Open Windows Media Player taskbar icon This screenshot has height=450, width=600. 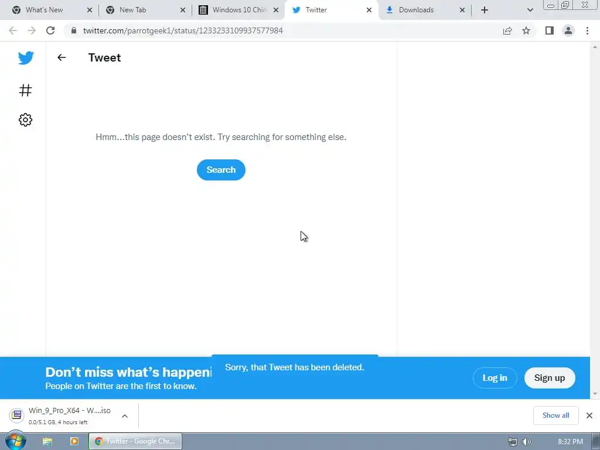coord(74,441)
